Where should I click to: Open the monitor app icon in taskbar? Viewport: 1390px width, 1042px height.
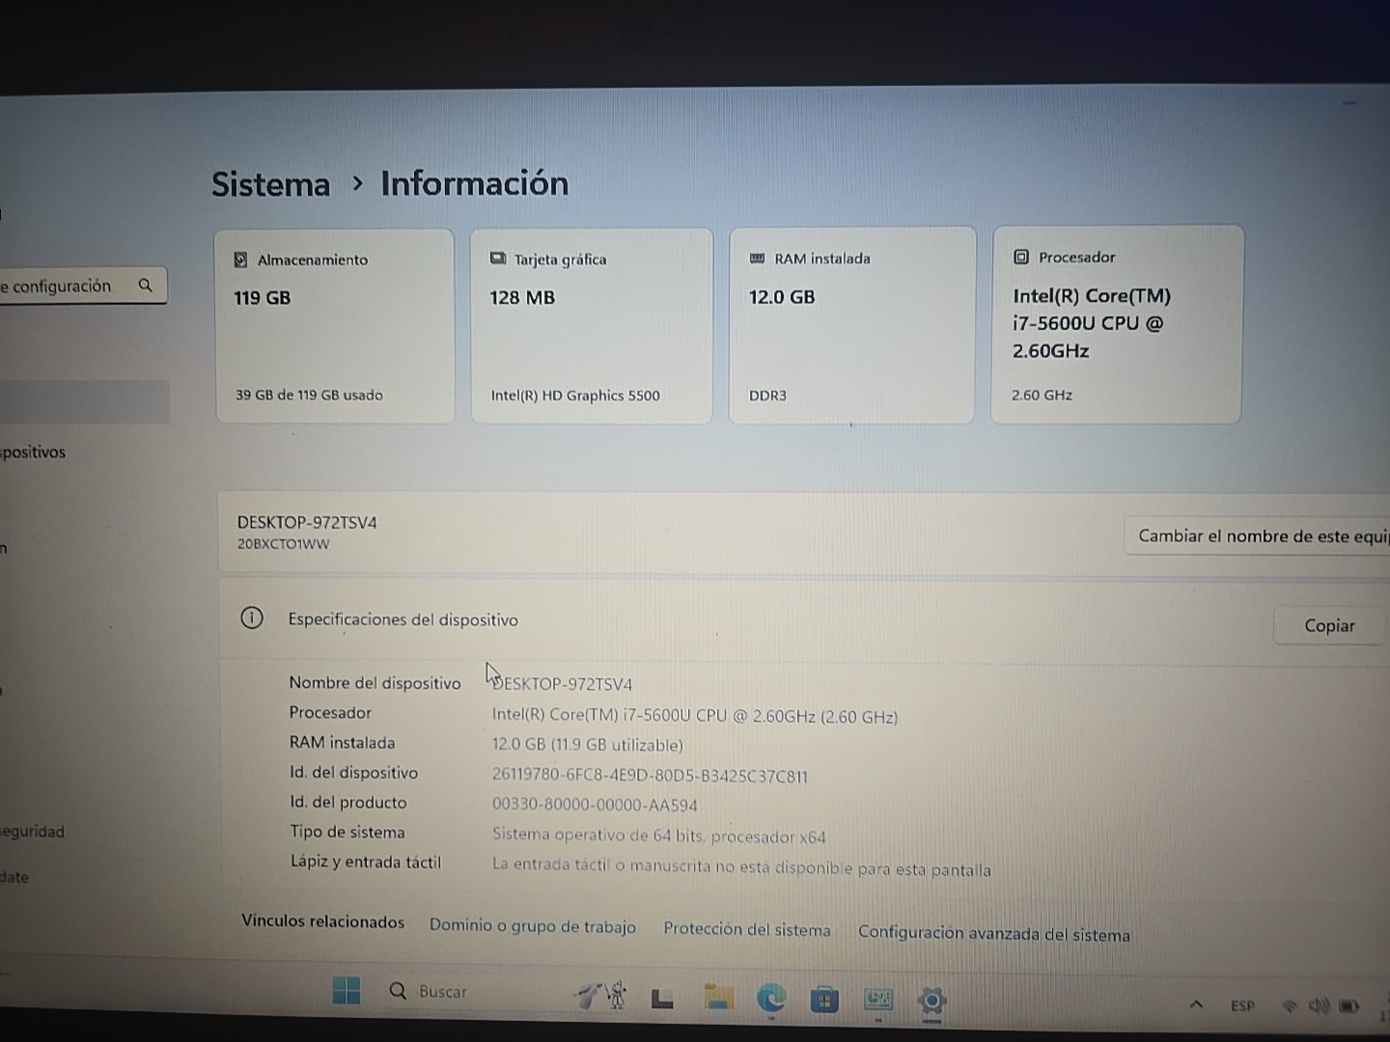pos(877,999)
